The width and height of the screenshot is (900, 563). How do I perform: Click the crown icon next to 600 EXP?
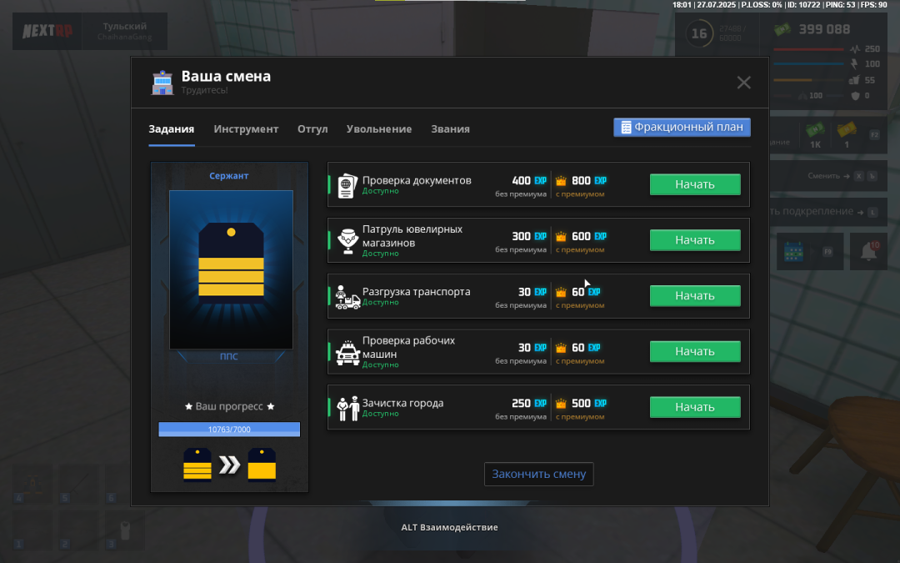pyautogui.click(x=562, y=237)
